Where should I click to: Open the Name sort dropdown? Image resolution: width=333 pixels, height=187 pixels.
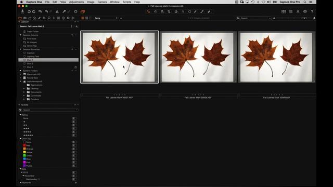(x=106, y=18)
